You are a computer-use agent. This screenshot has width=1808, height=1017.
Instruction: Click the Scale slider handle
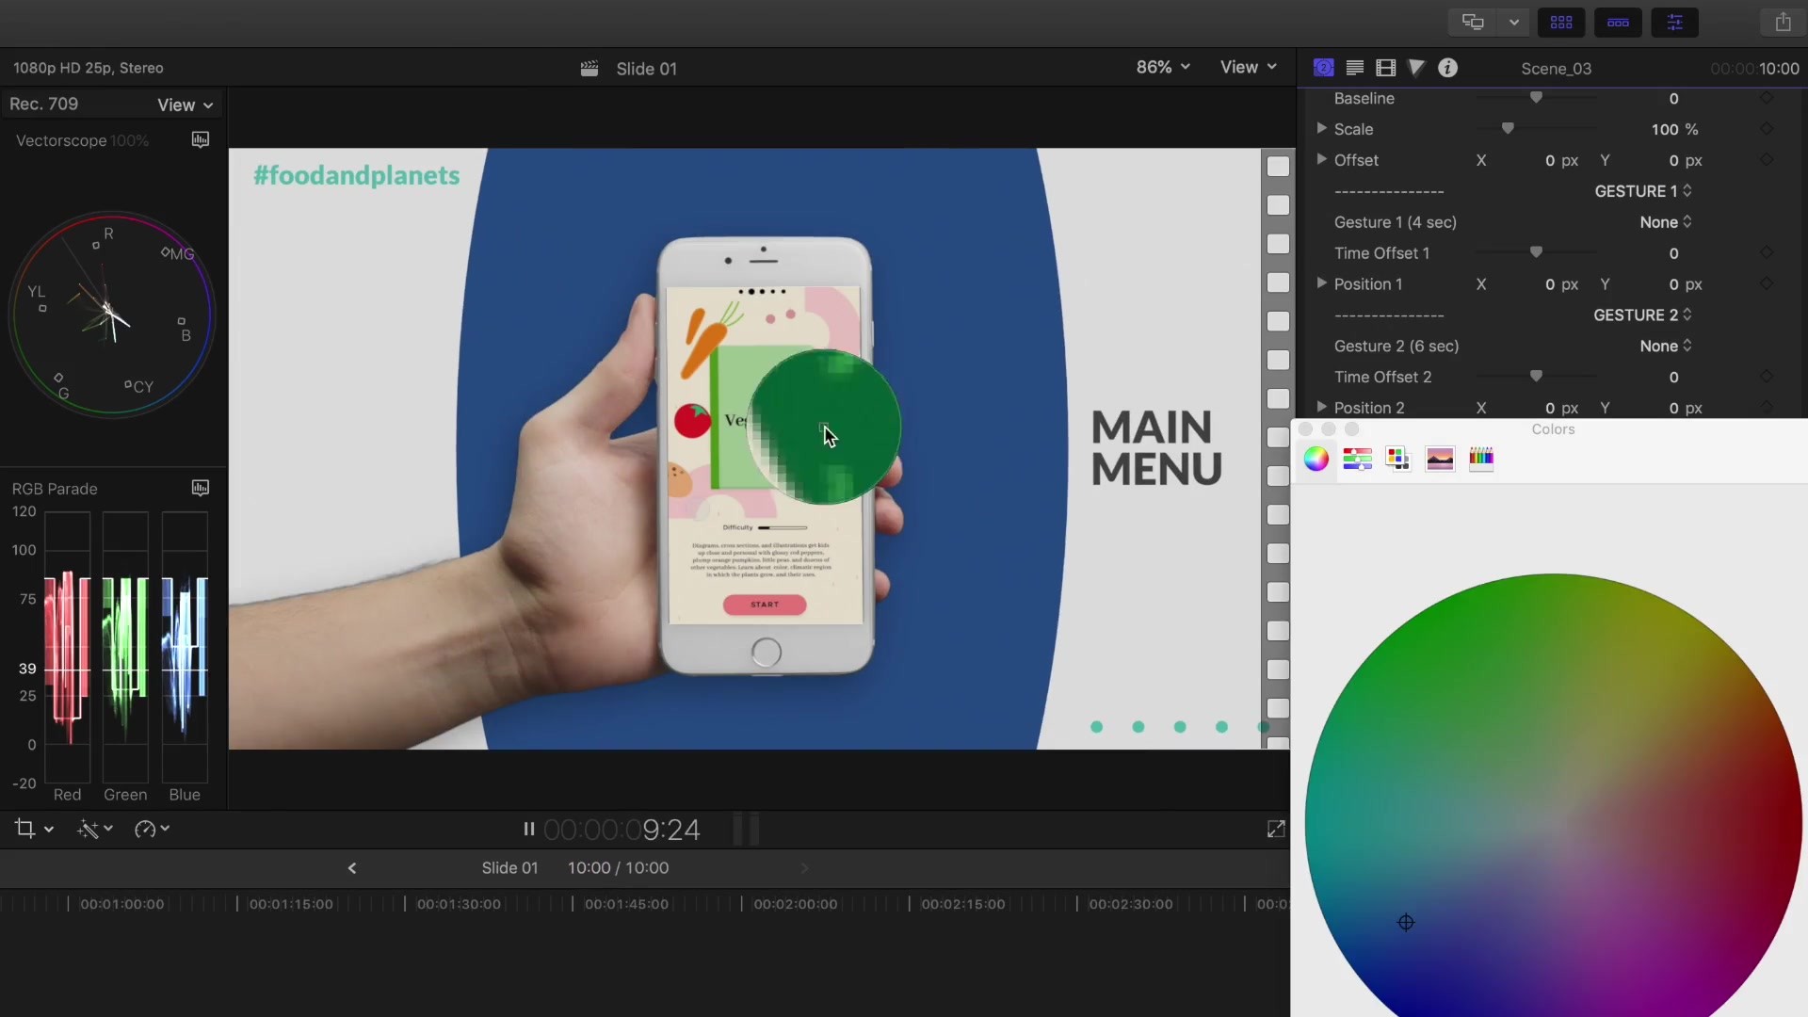click(1508, 128)
